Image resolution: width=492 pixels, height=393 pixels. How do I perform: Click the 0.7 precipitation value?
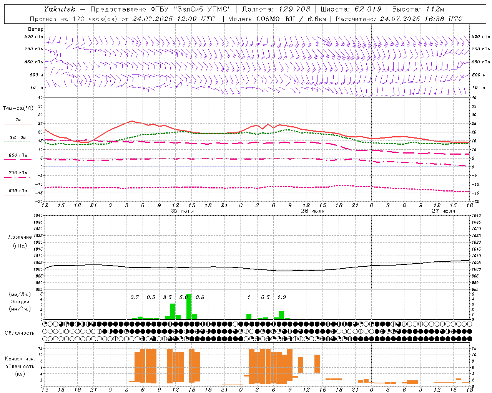pos(135,297)
